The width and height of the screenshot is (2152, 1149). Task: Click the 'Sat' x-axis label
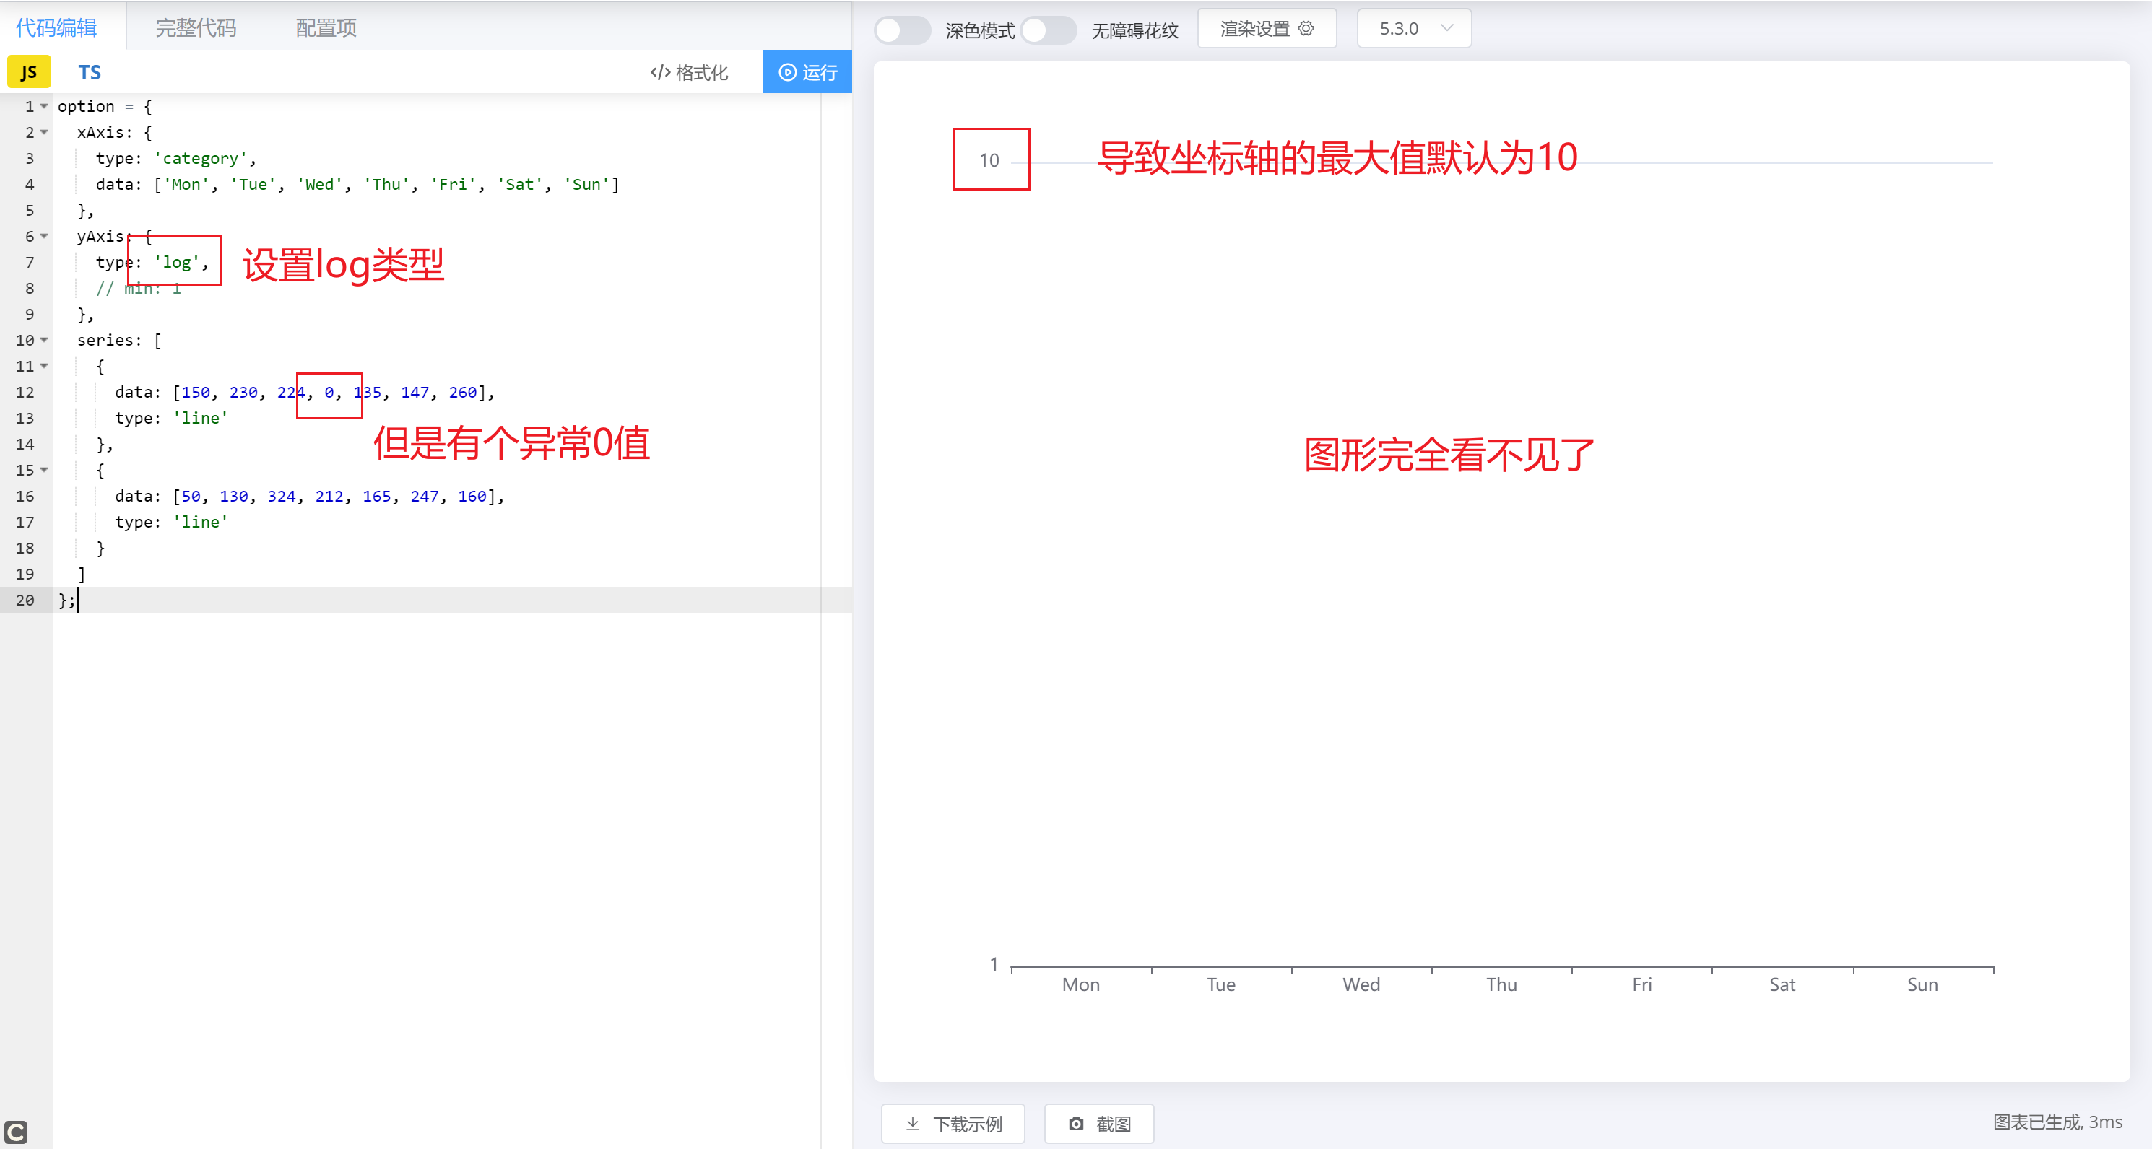(1782, 984)
